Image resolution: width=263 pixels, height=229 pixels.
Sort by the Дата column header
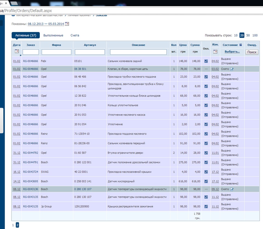(17, 45)
